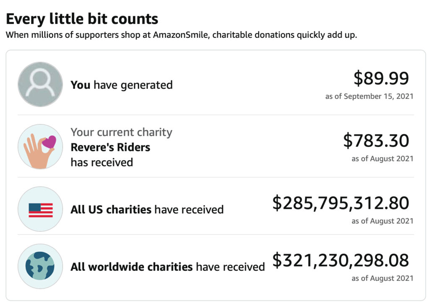Click the hand holding heart charity icon
Screen dimensions: 432x306
[40, 147]
